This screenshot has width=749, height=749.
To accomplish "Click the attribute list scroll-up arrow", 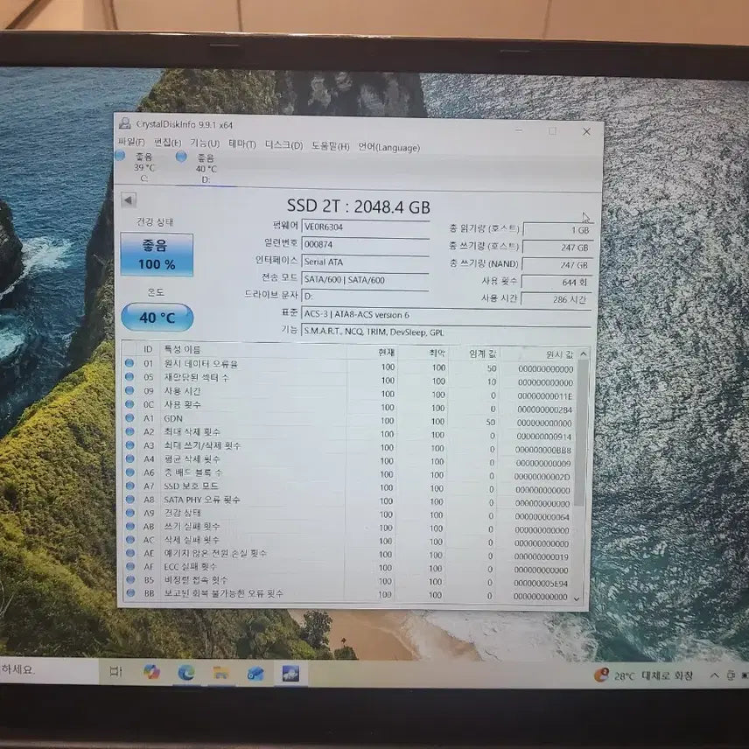I will point(584,354).
